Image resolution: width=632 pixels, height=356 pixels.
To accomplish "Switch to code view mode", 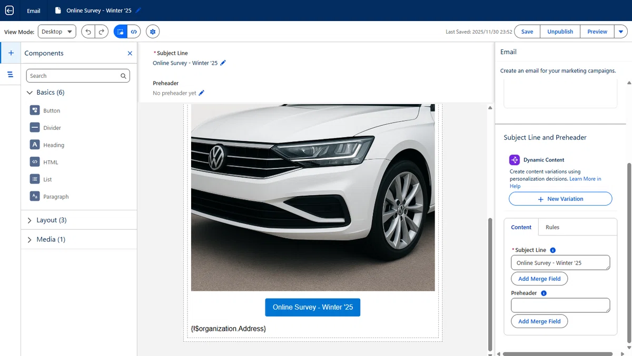I will pos(134,32).
